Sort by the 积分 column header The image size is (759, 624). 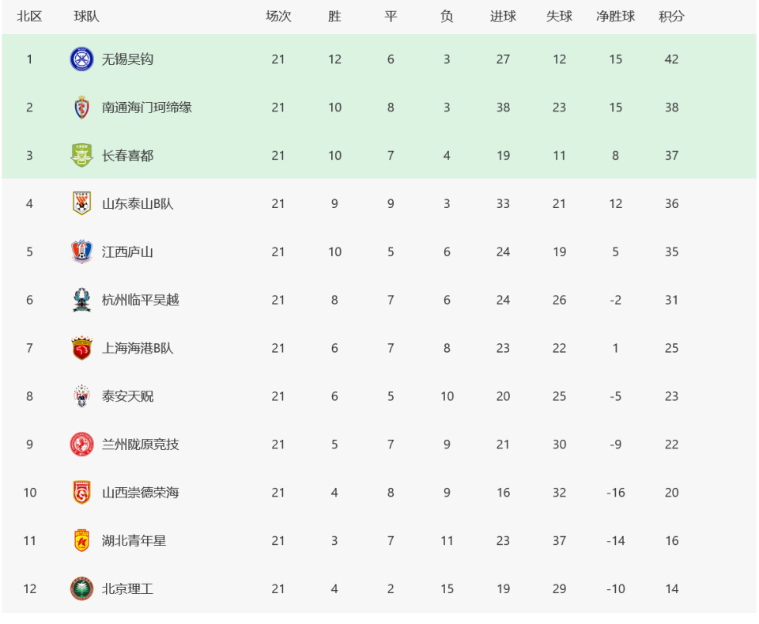671,17
